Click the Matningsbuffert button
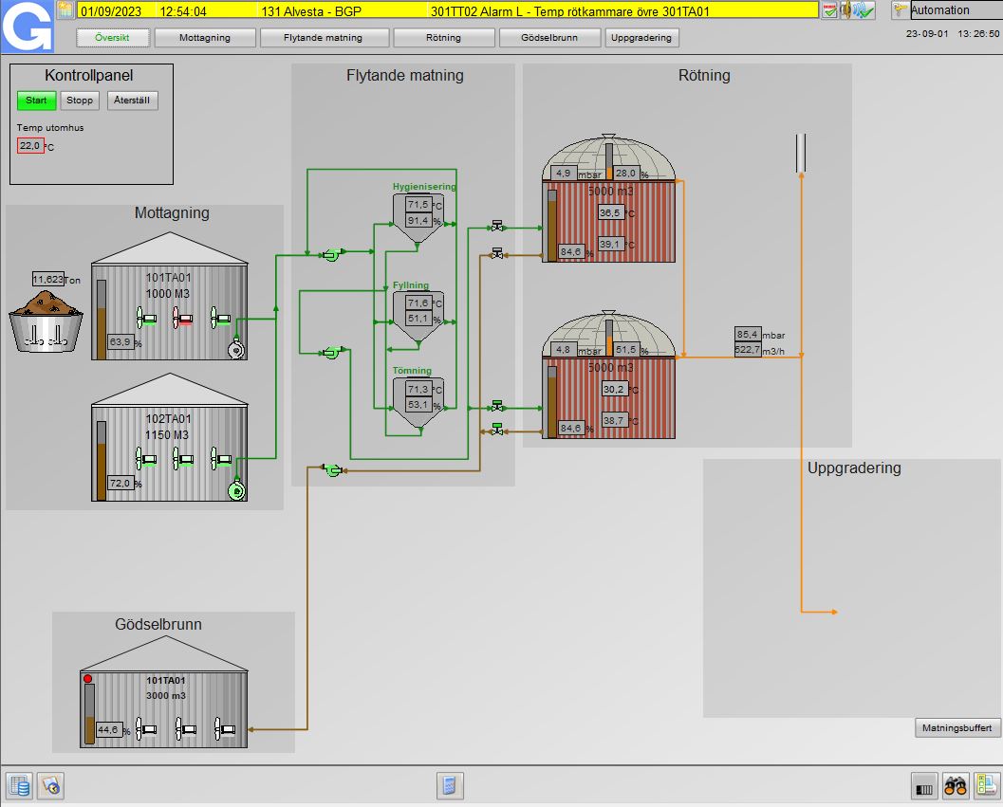The height and width of the screenshot is (807, 1003). pos(957,728)
